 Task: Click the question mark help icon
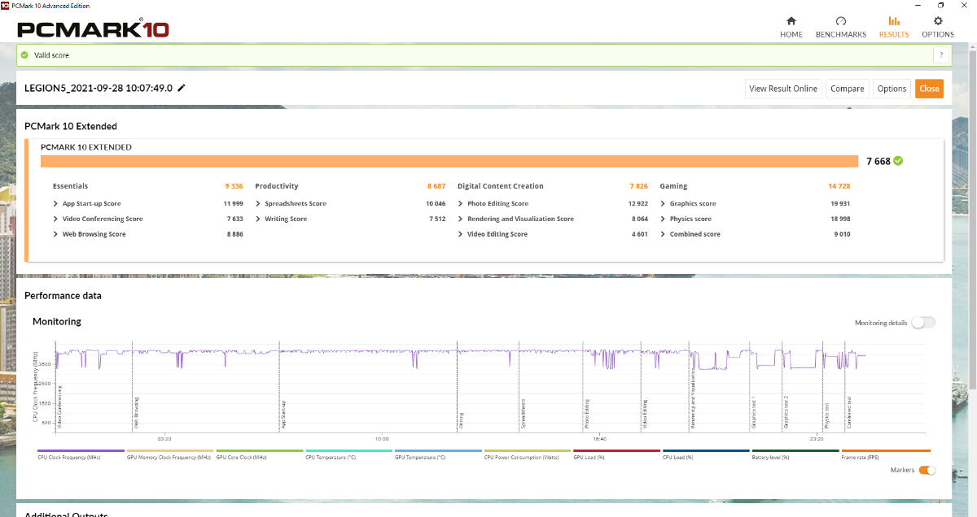click(941, 55)
